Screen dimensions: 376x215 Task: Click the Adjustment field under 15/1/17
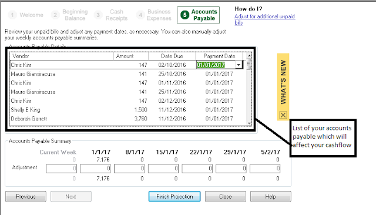(163, 169)
